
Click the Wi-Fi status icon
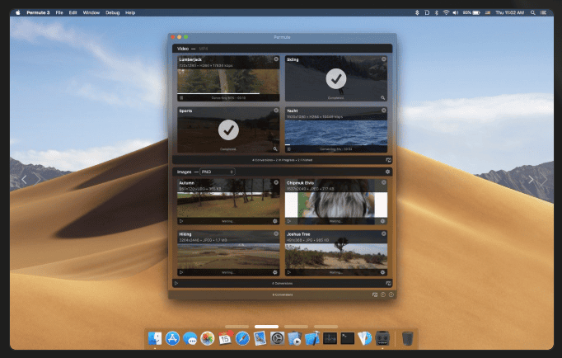[x=446, y=12]
